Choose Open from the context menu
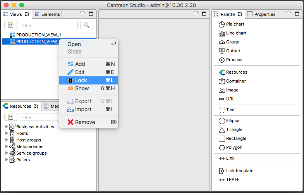Screen dimensions: 304x193 click(89, 44)
